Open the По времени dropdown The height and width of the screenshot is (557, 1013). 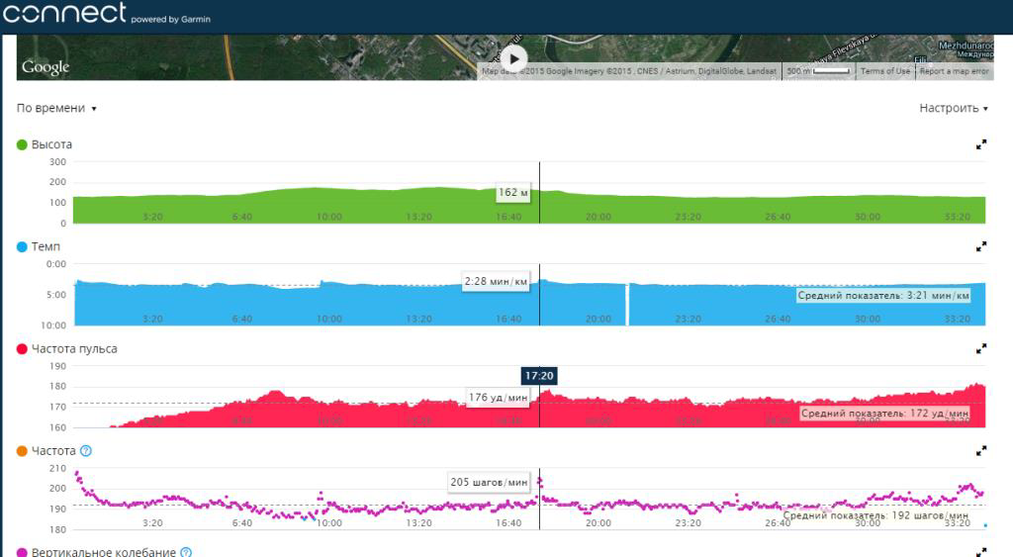[56, 108]
